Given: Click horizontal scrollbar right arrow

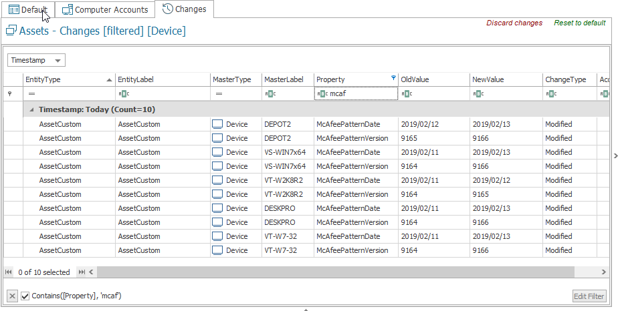Looking at the screenshot, I should (603, 272).
